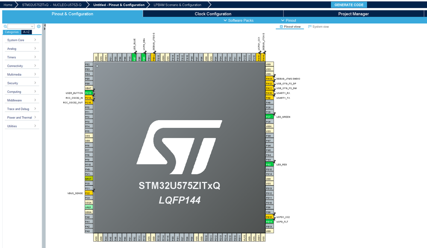This screenshot has width=427, height=248.
Task: Click the USART1_RX label
Action: (283, 93)
